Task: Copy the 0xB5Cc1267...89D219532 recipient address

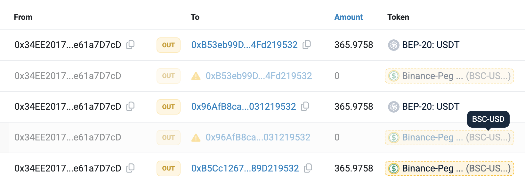Action: tap(308, 168)
